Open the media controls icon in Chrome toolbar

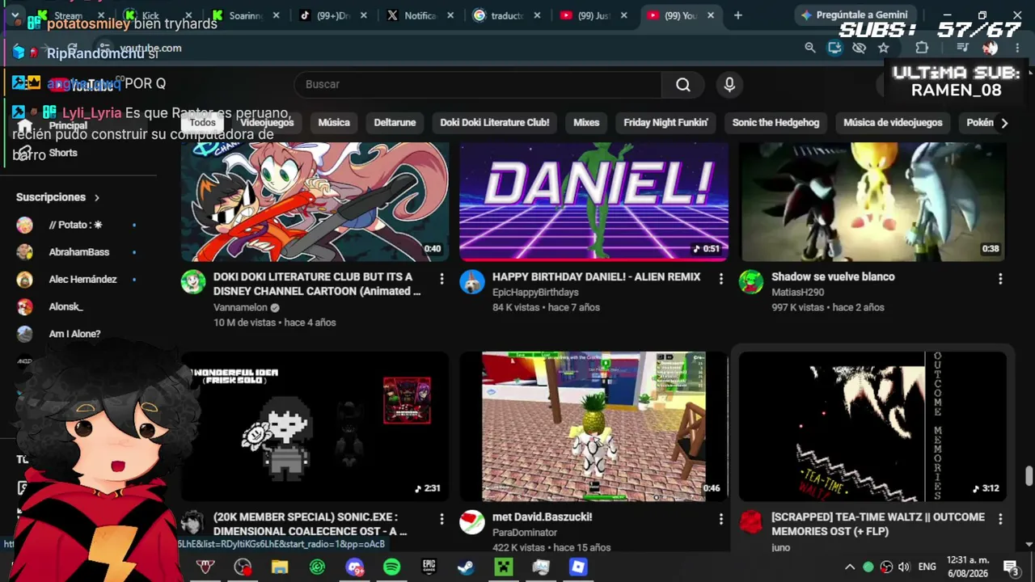[x=962, y=48]
